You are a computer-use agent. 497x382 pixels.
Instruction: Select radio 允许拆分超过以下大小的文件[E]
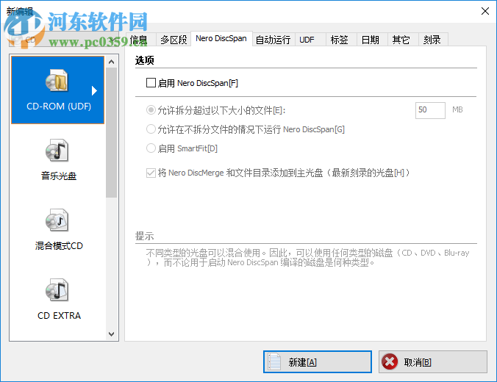coord(151,110)
